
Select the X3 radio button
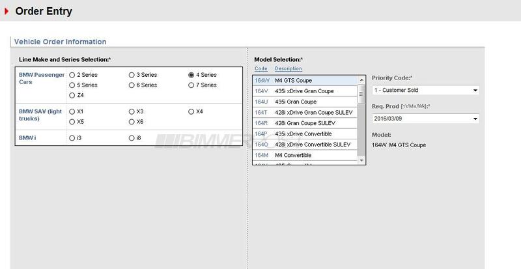coord(132,112)
